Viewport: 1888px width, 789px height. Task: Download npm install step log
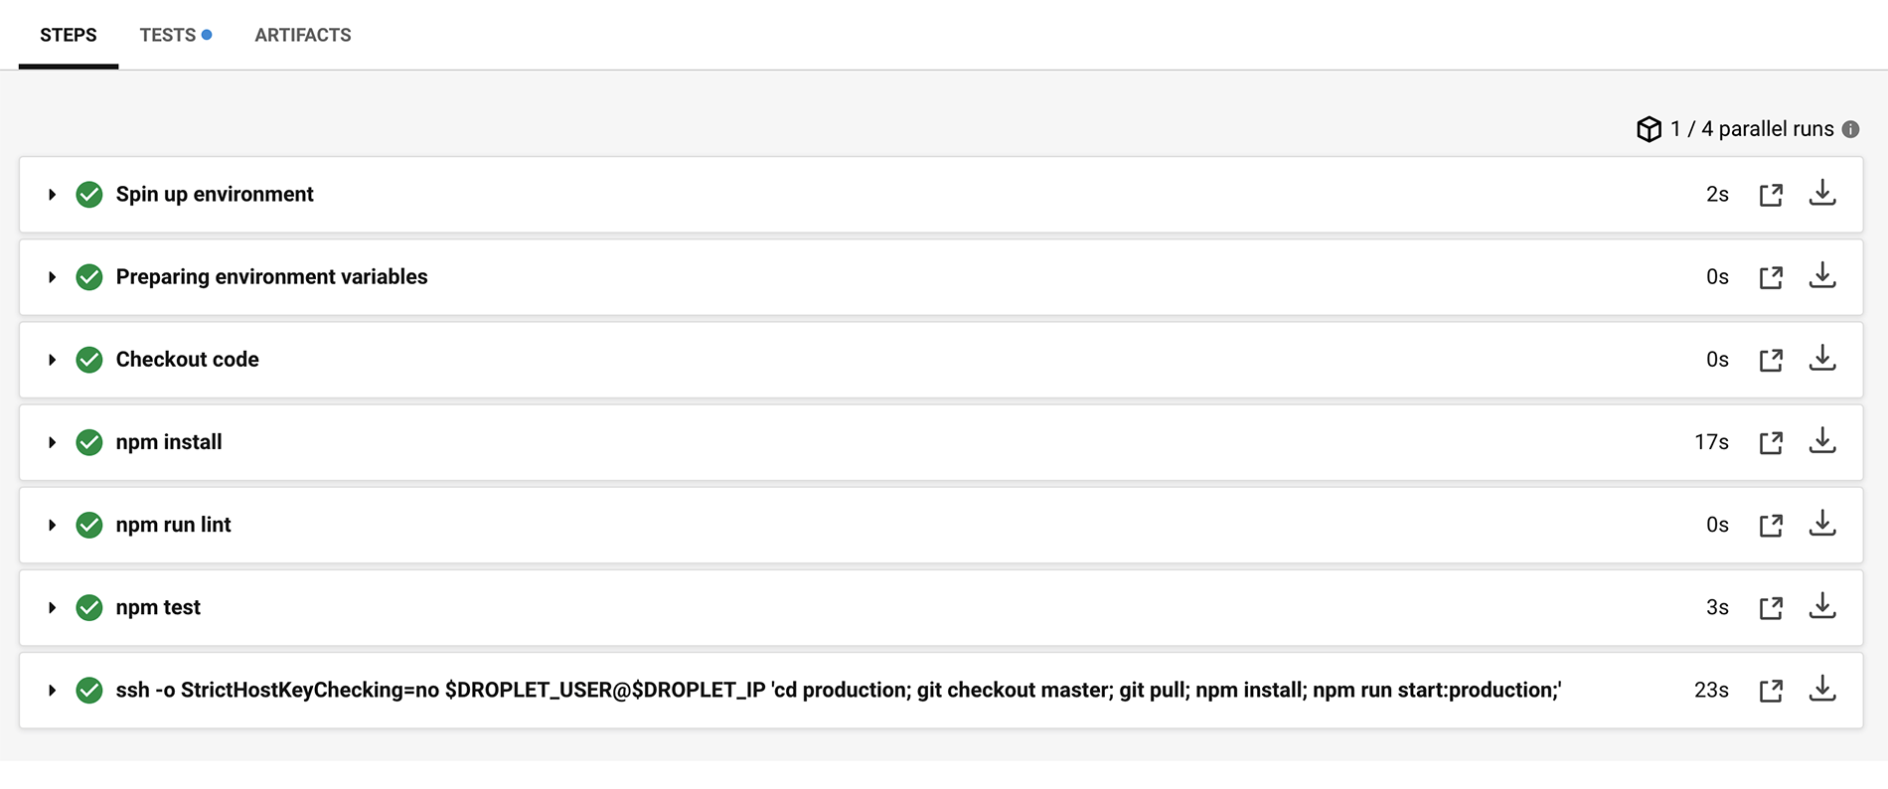click(x=1822, y=440)
